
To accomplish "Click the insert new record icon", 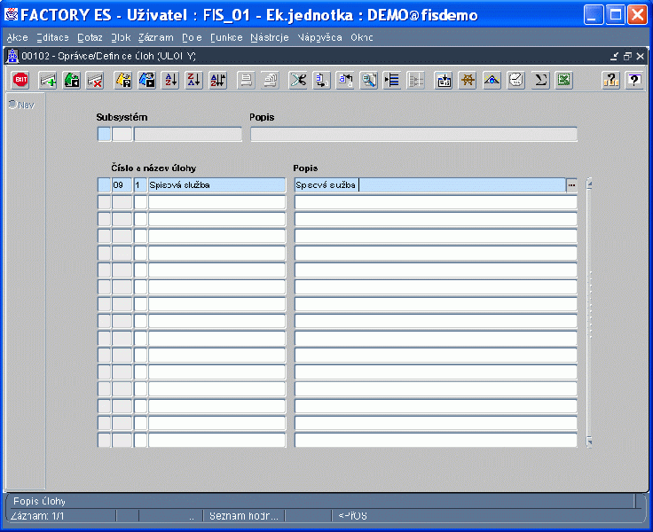I will [48, 80].
